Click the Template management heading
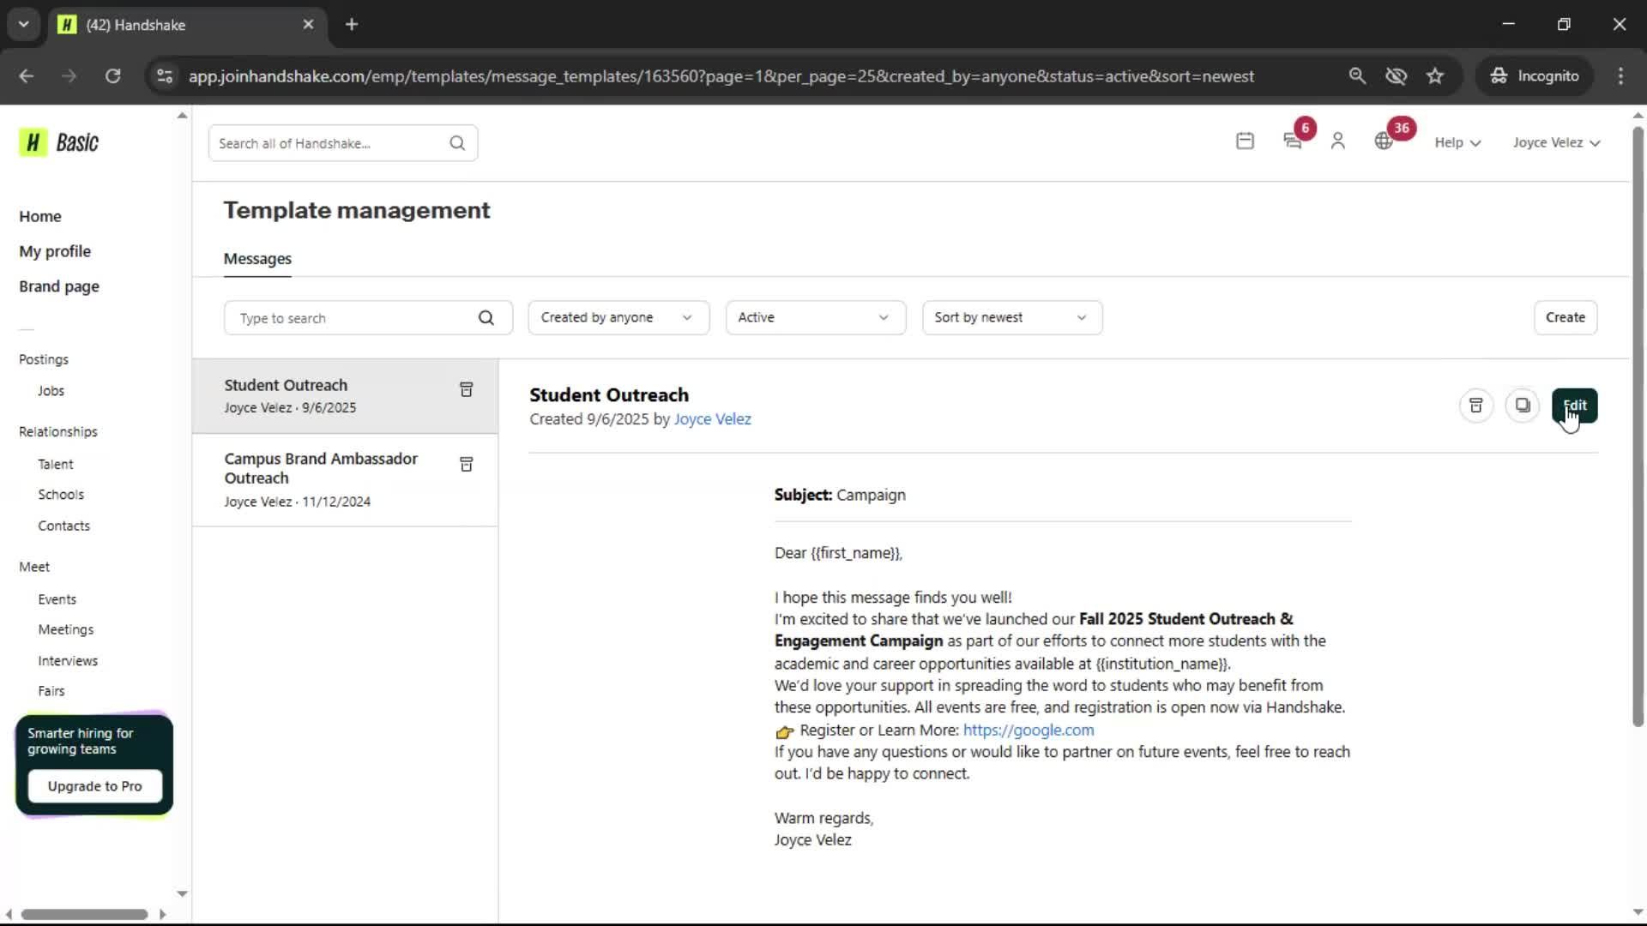 click(357, 211)
